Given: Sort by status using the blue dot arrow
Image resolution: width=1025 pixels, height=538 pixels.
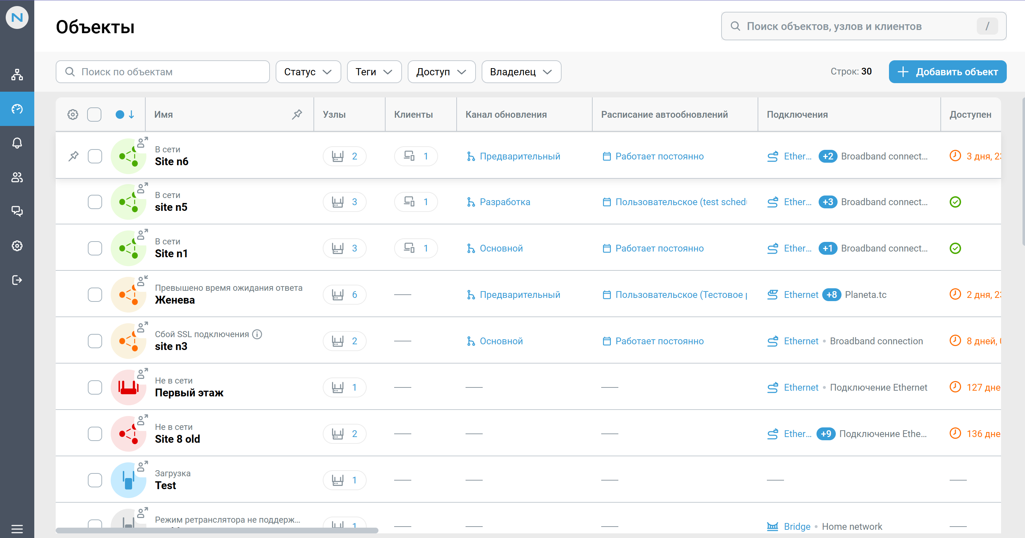Looking at the screenshot, I should [125, 115].
